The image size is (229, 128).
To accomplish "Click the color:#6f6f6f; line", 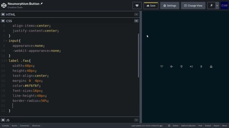I will click(26, 86).
